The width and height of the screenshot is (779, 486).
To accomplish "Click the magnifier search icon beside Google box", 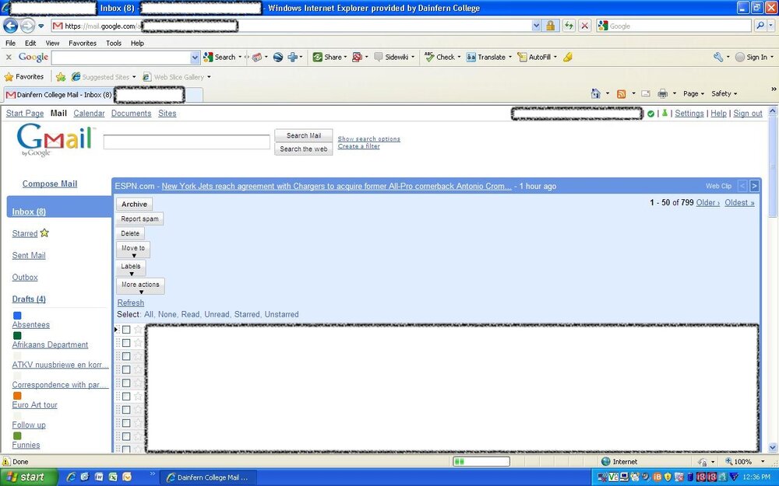I will pyautogui.click(x=760, y=26).
